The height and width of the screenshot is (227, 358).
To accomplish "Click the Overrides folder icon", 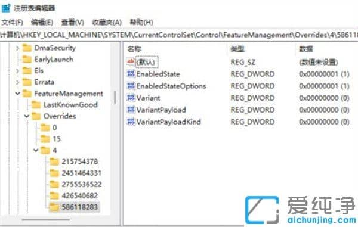I will (36, 116).
